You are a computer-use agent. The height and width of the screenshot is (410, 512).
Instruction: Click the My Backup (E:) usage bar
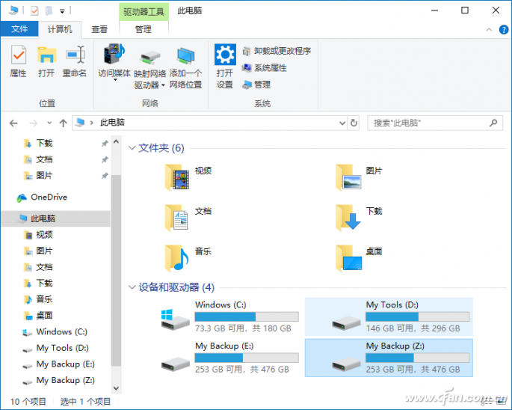click(247, 358)
